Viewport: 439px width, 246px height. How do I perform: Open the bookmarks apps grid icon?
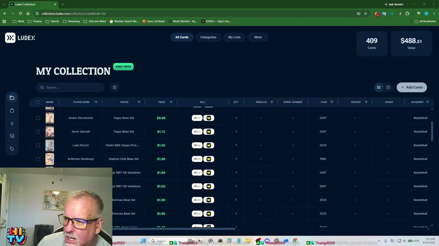click(x=4, y=21)
